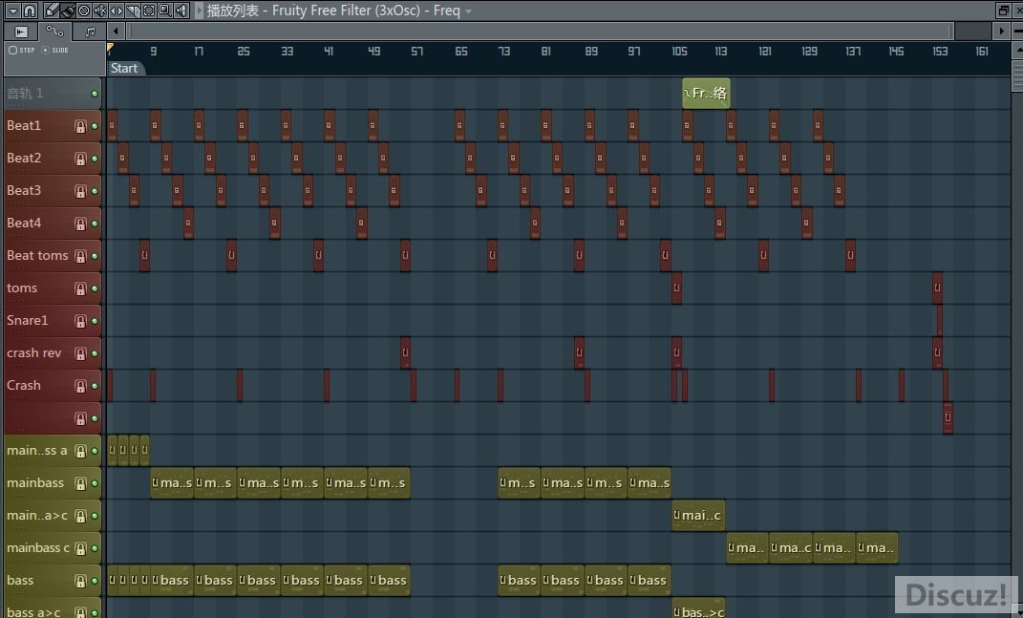Switch to the patterns note tab
Screen dimensions: 1023x618
(90, 32)
